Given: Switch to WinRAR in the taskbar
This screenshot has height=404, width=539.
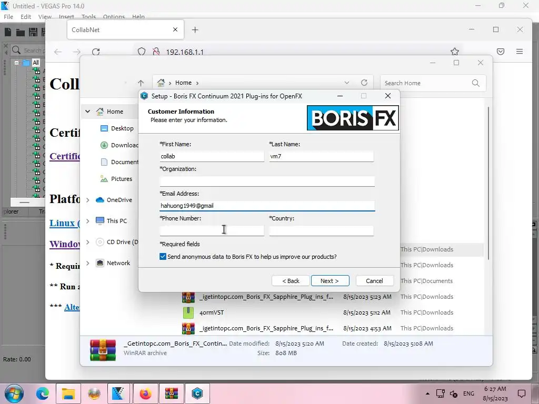Looking at the screenshot, I should (x=172, y=393).
